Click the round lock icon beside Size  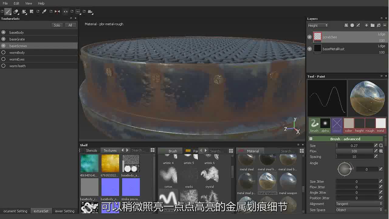(381, 146)
